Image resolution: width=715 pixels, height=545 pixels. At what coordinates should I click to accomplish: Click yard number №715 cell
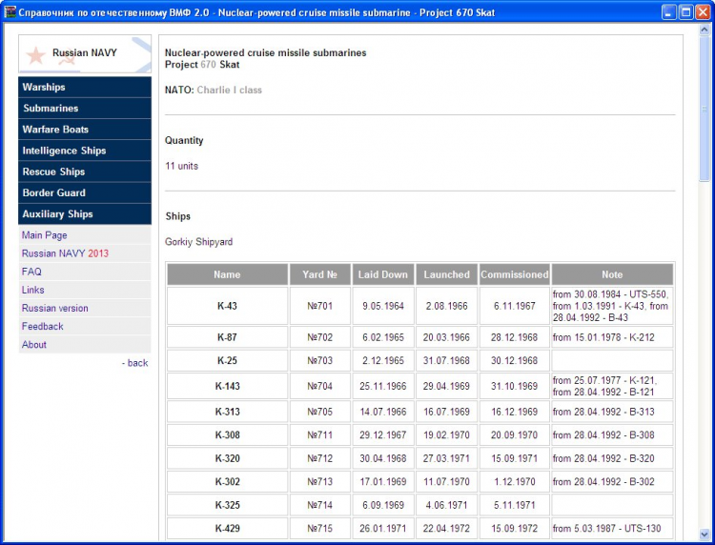pos(319,528)
